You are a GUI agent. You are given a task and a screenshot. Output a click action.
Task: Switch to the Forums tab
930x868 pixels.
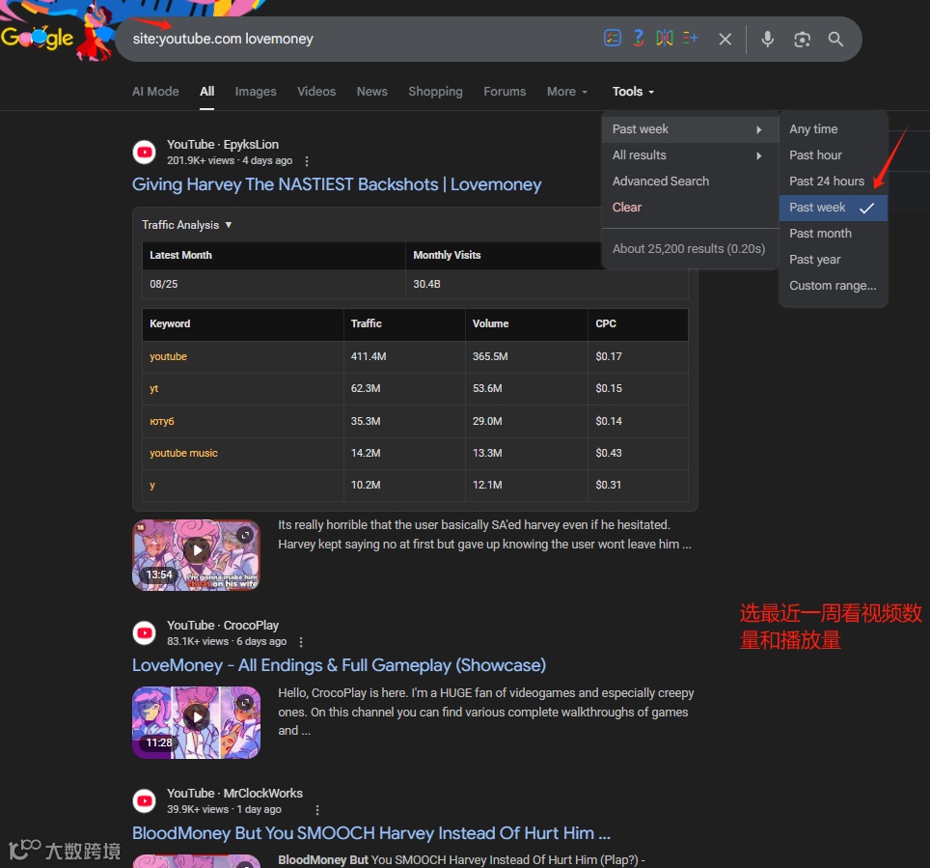point(505,92)
